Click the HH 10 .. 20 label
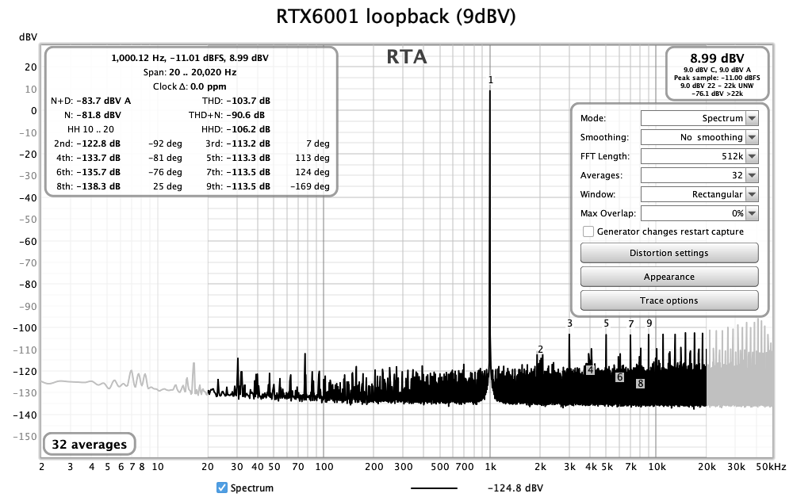Screen dimensions: 793x501 (90, 129)
